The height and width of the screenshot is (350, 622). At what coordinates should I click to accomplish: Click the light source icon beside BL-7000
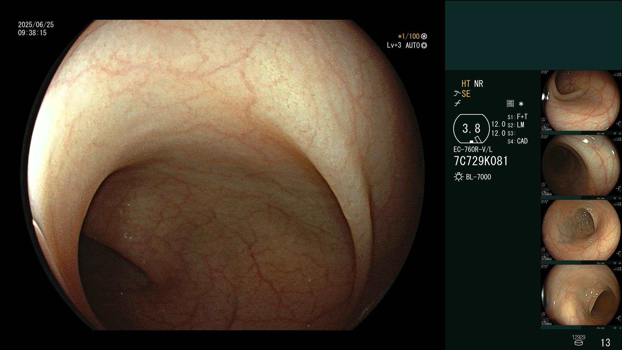pos(458,177)
